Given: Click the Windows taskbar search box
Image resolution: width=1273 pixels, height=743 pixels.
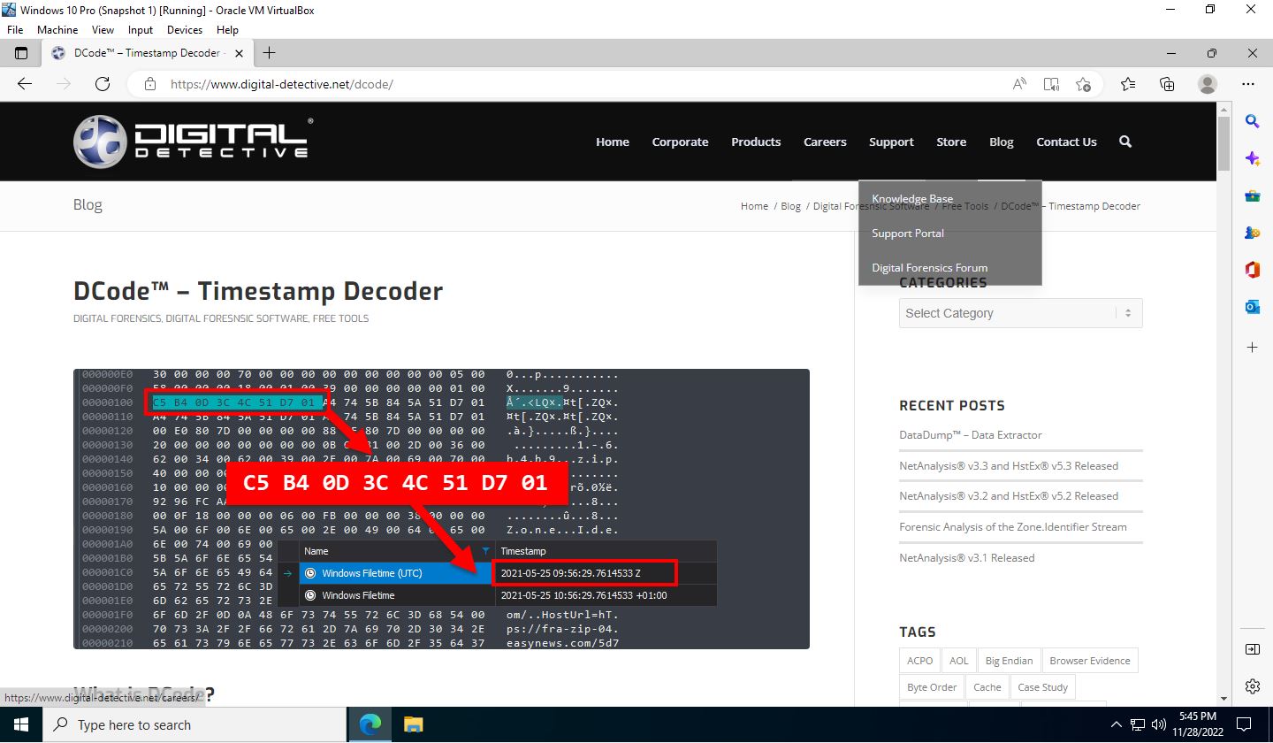Looking at the screenshot, I should [x=194, y=724].
